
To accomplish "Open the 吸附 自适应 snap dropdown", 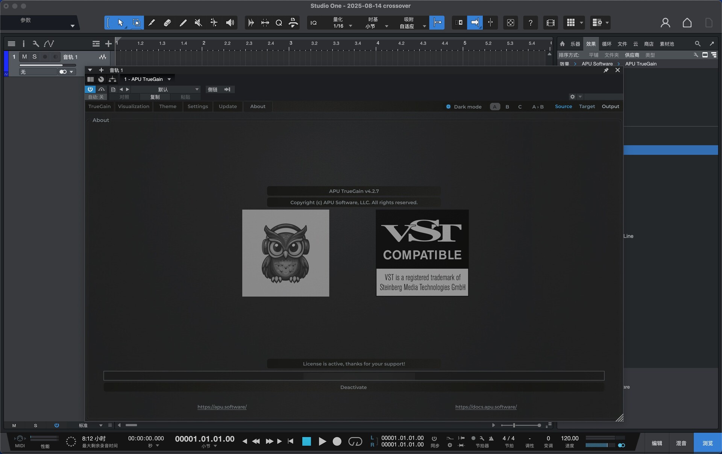I will pos(412,23).
